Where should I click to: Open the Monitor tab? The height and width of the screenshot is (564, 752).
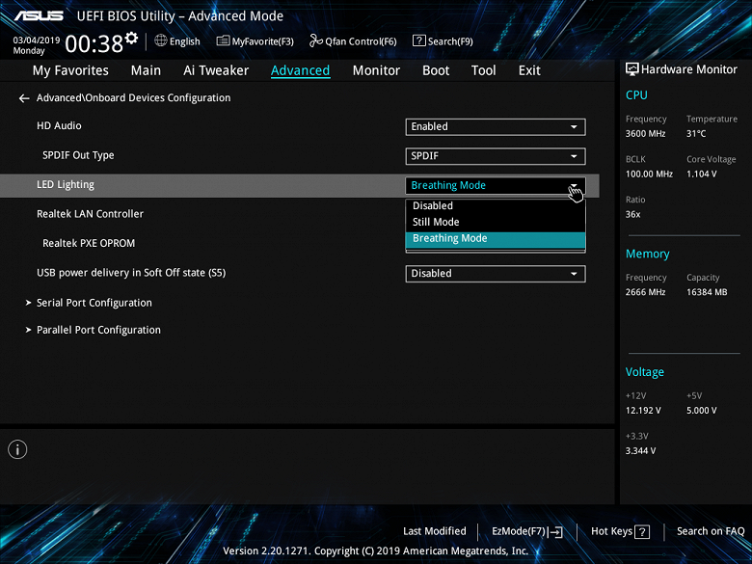point(376,70)
